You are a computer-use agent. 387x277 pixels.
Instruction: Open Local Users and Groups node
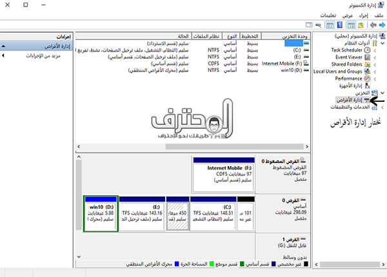[341, 71]
